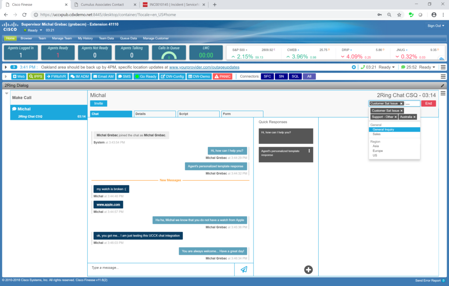Image resolution: width=449 pixels, height=286 pixels.
Task: Enable the SFC connector
Action: pos(267,76)
